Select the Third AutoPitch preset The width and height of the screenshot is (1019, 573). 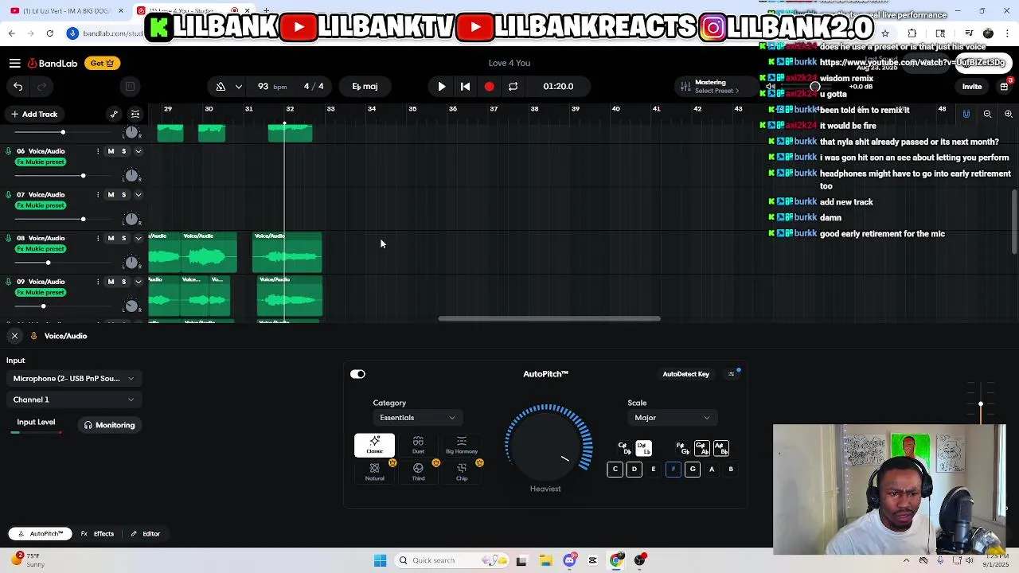[x=418, y=472]
